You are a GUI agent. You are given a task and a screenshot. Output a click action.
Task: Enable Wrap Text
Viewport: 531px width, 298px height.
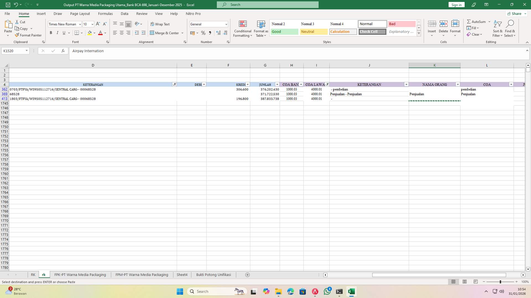tap(160, 24)
